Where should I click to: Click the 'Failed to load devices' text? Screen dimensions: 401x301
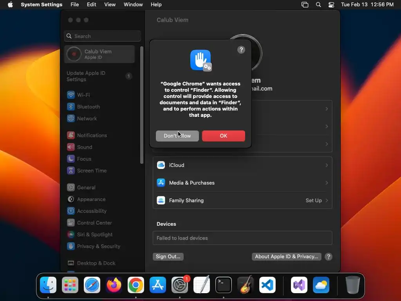click(182, 238)
